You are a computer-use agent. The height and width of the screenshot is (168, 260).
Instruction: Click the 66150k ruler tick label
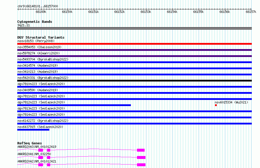click(67, 12)
